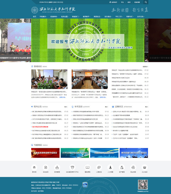The width and height of the screenshot is (171, 194).
Task: Click the 近期关注 eye icon
Action: point(113,107)
